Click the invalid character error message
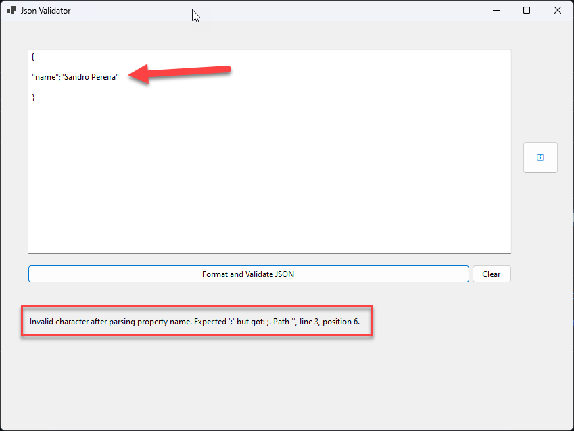The image size is (574, 431). pos(108,322)
